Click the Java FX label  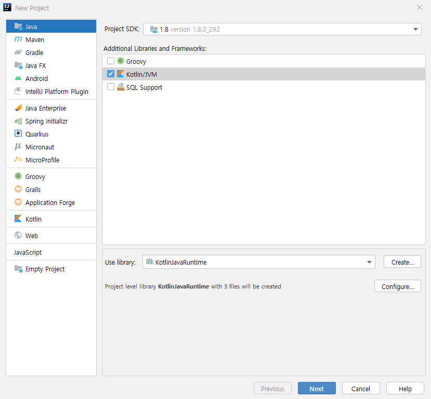[35, 66]
